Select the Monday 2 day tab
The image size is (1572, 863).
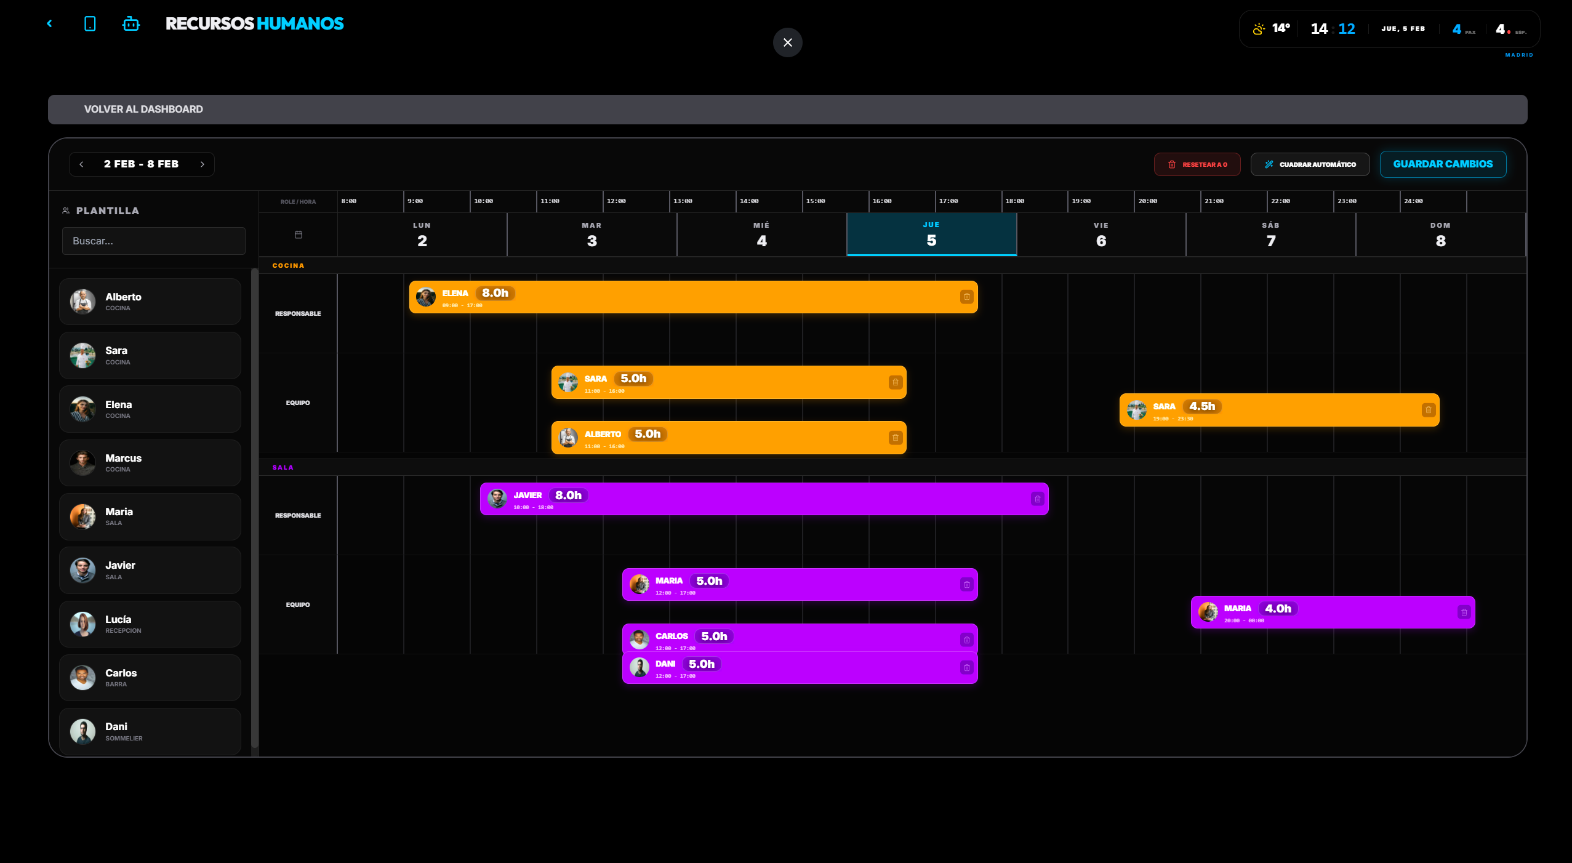point(422,235)
